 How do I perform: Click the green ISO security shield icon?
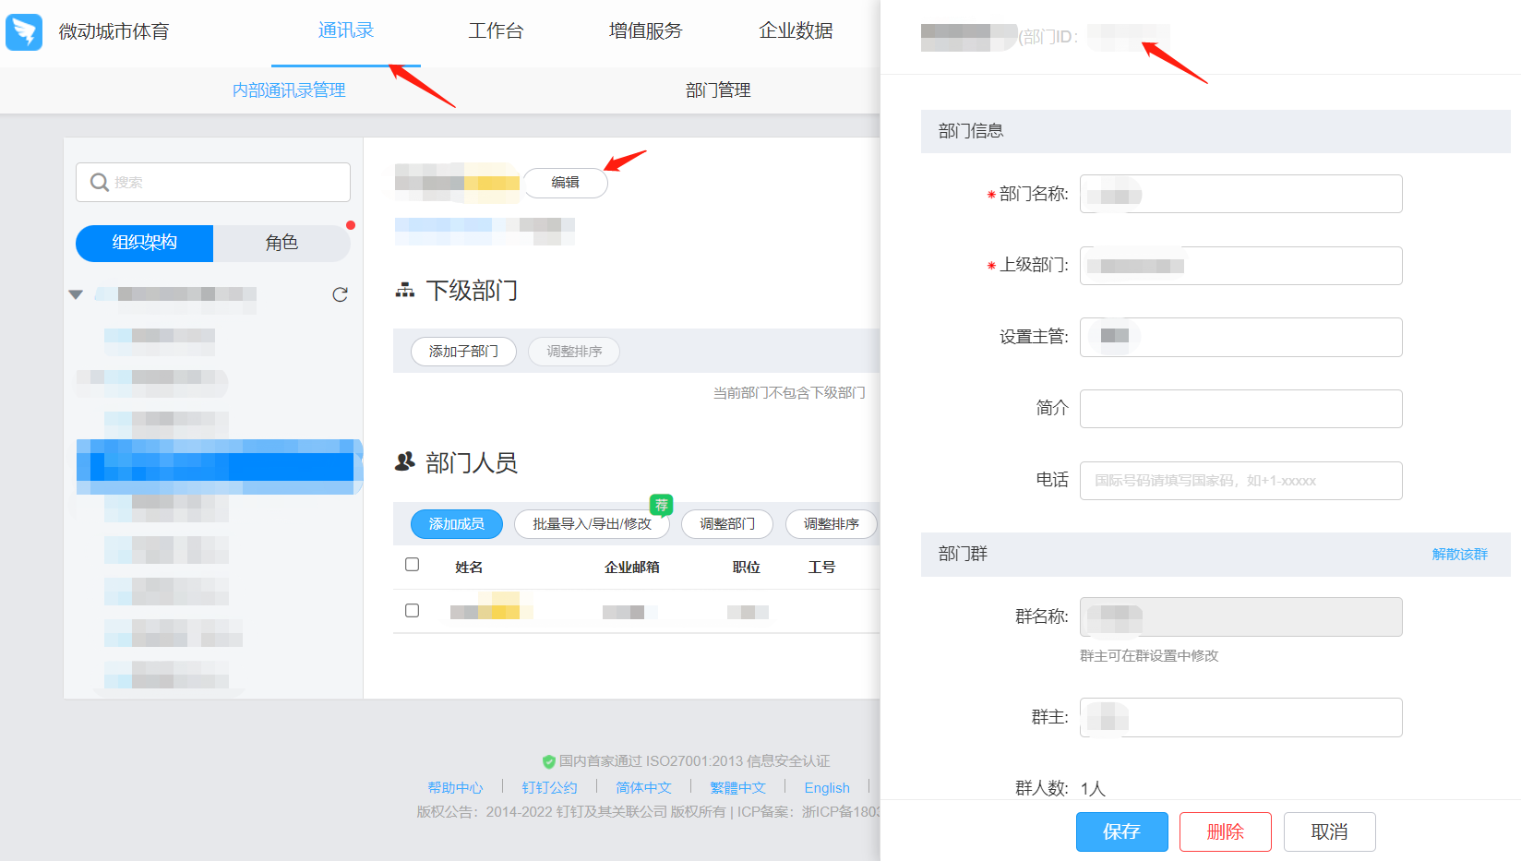(548, 761)
